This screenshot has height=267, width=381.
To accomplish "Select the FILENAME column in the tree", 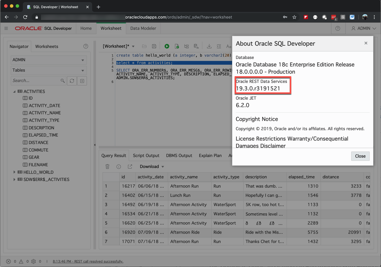I will click(x=38, y=165).
